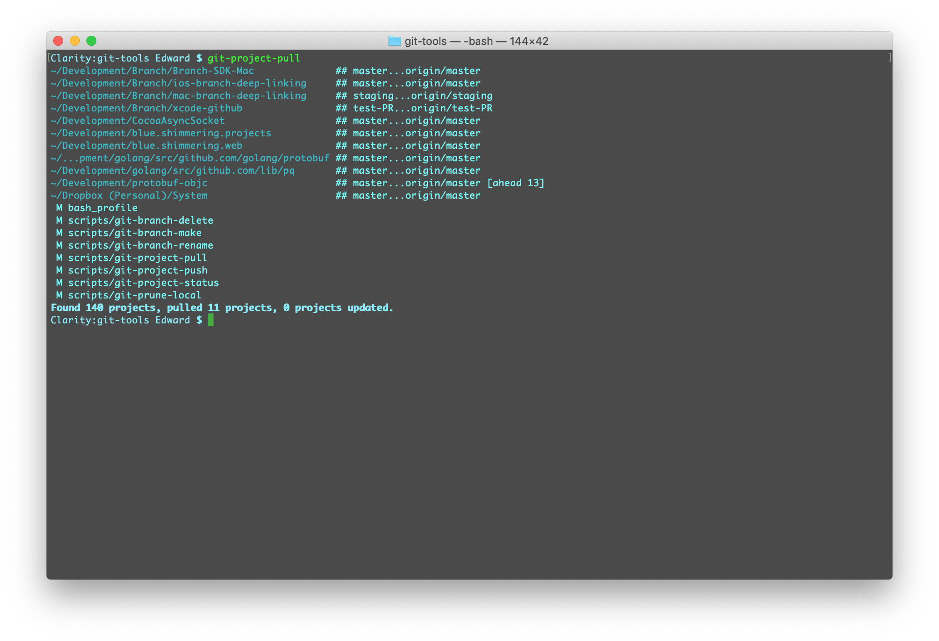
Task: Click the blue.shimmering.web path
Action: [146, 145]
